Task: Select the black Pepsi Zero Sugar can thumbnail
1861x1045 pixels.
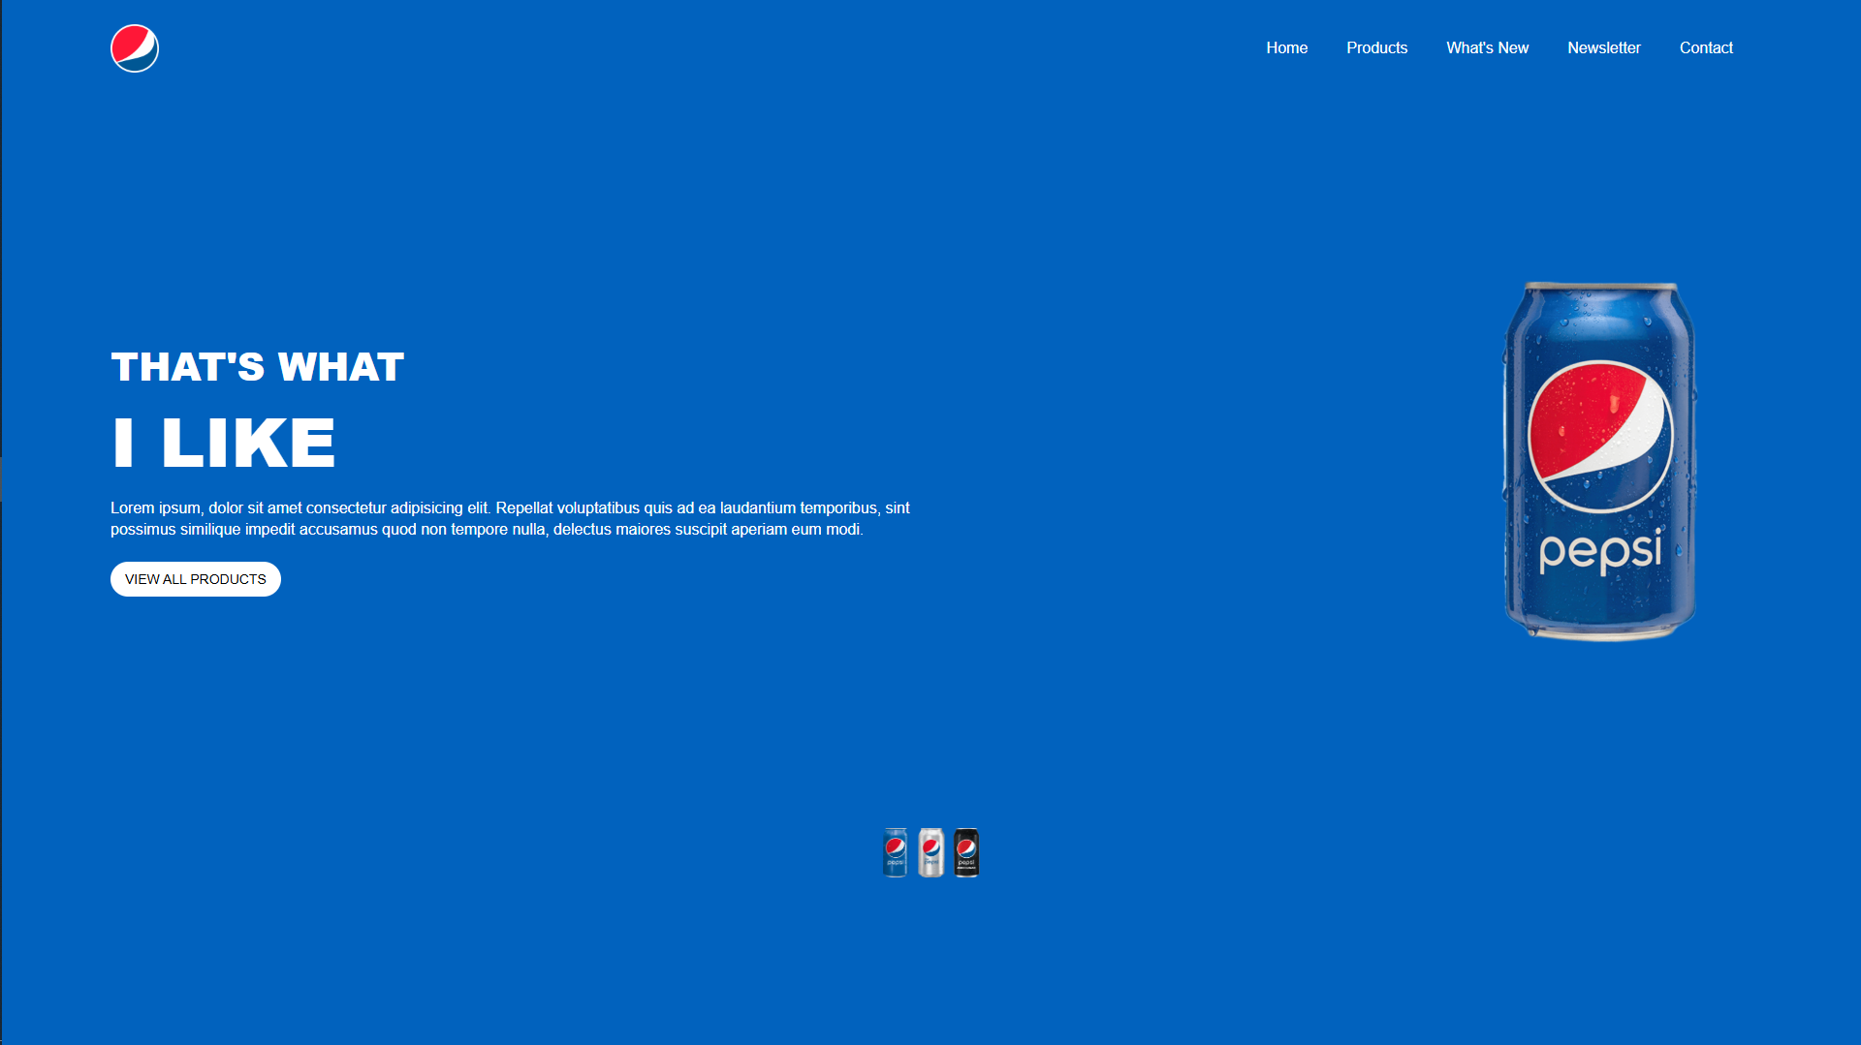Action: coord(965,852)
